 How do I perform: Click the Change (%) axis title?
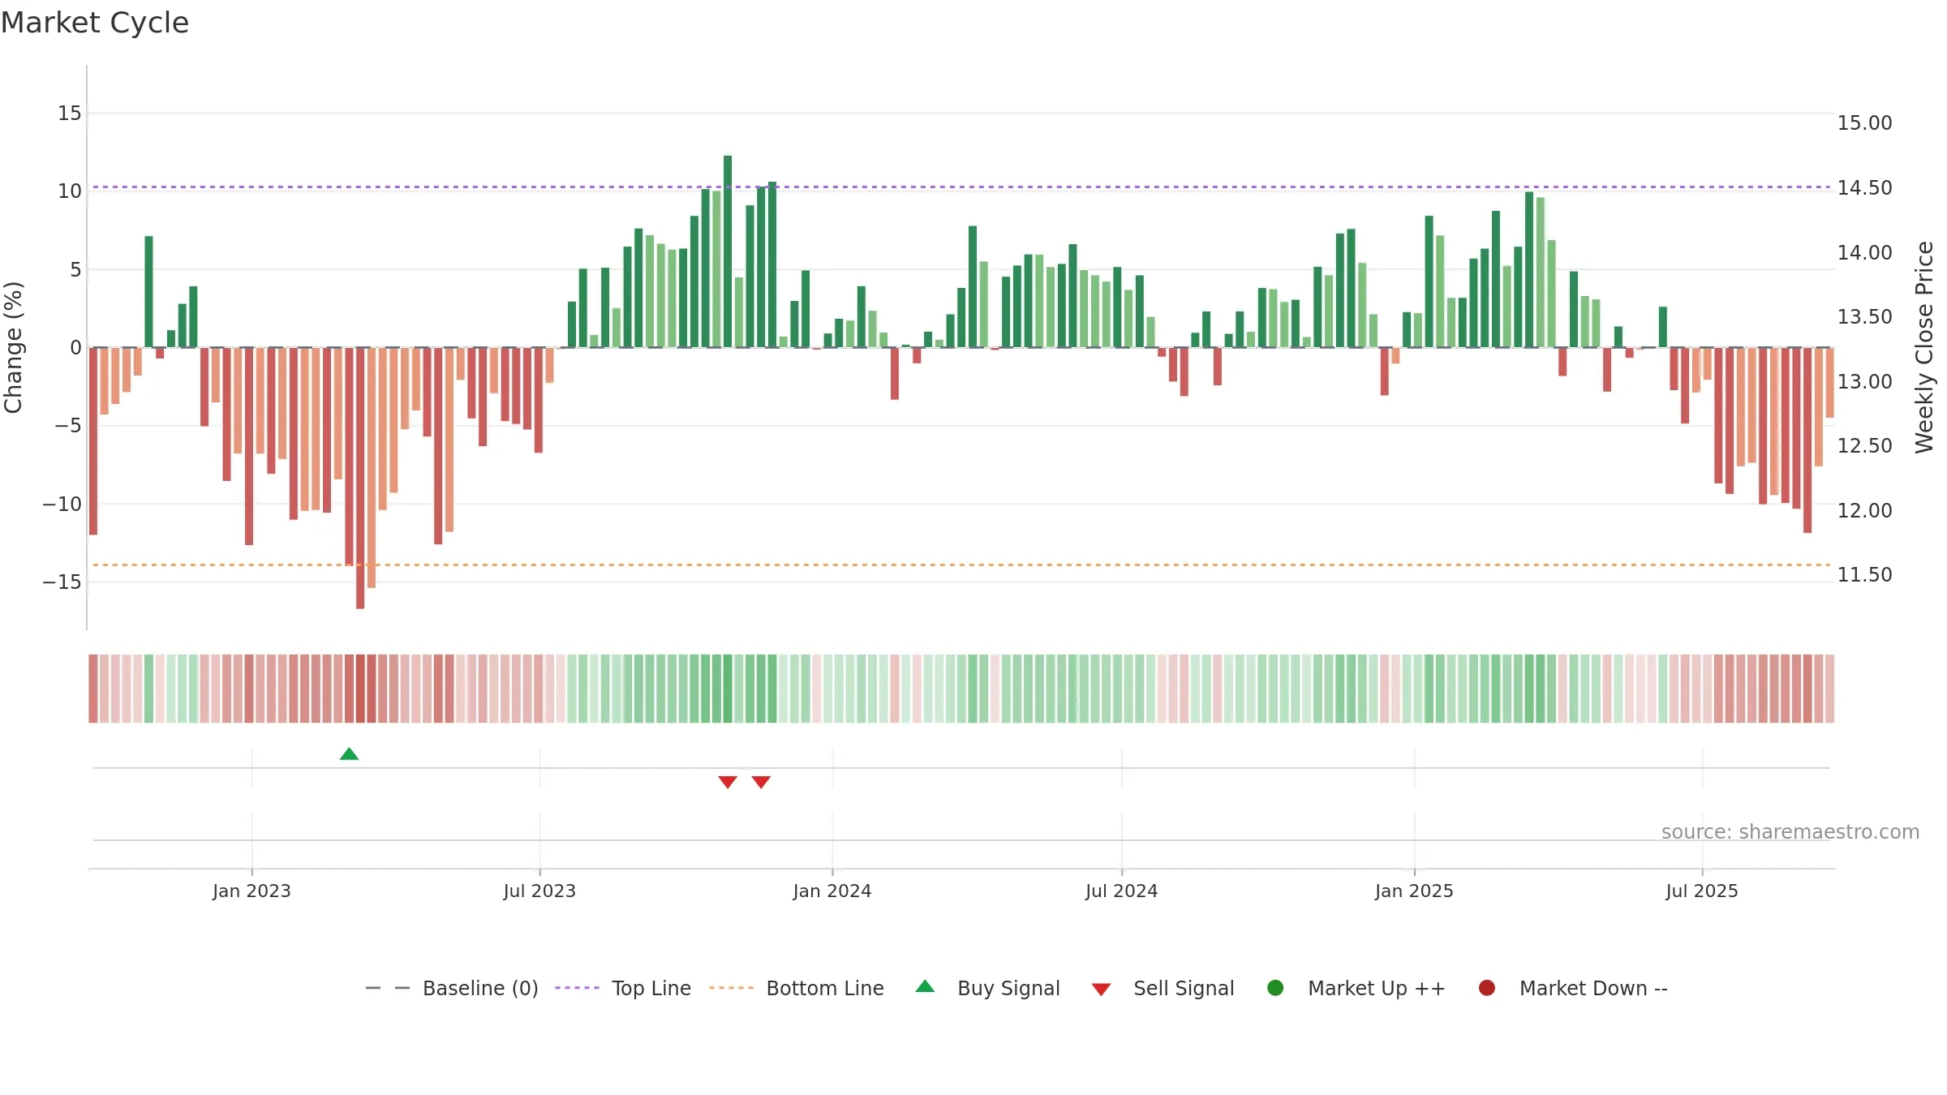13,347
